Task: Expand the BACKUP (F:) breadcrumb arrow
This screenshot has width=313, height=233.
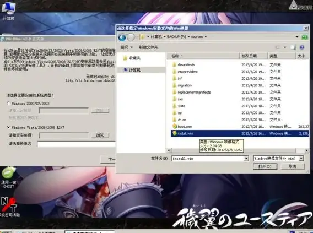Action: point(188,37)
